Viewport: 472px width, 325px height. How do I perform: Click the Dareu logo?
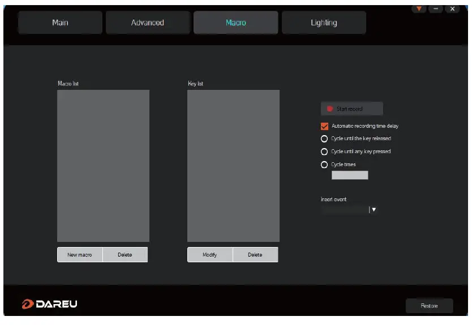pyautogui.click(x=49, y=304)
